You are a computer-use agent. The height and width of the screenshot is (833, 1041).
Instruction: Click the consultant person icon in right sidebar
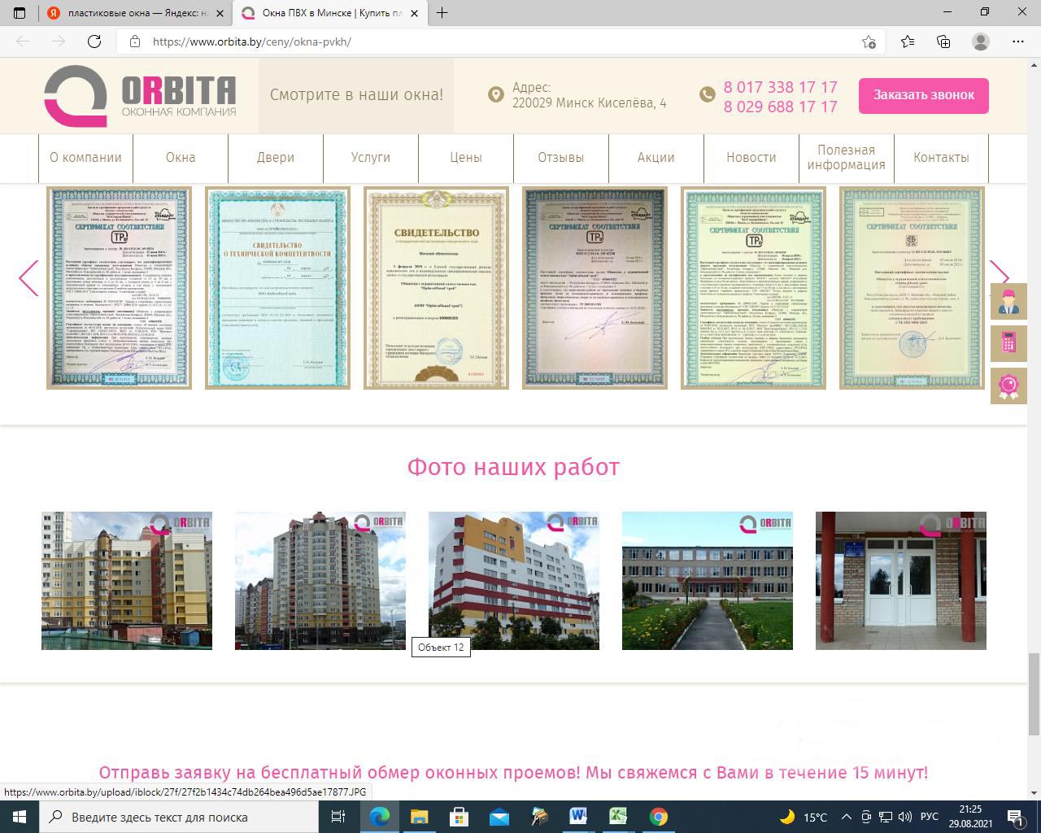pyautogui.click(x=1008, y=302)
